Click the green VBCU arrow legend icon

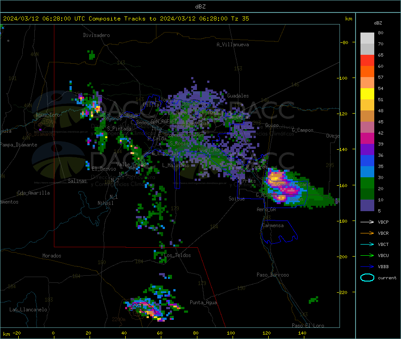367,255
